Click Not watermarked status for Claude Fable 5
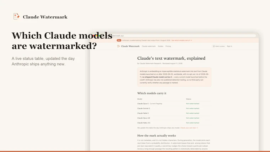Image resolution: width=270 pixels, height=152 pixels. (193, 113)
